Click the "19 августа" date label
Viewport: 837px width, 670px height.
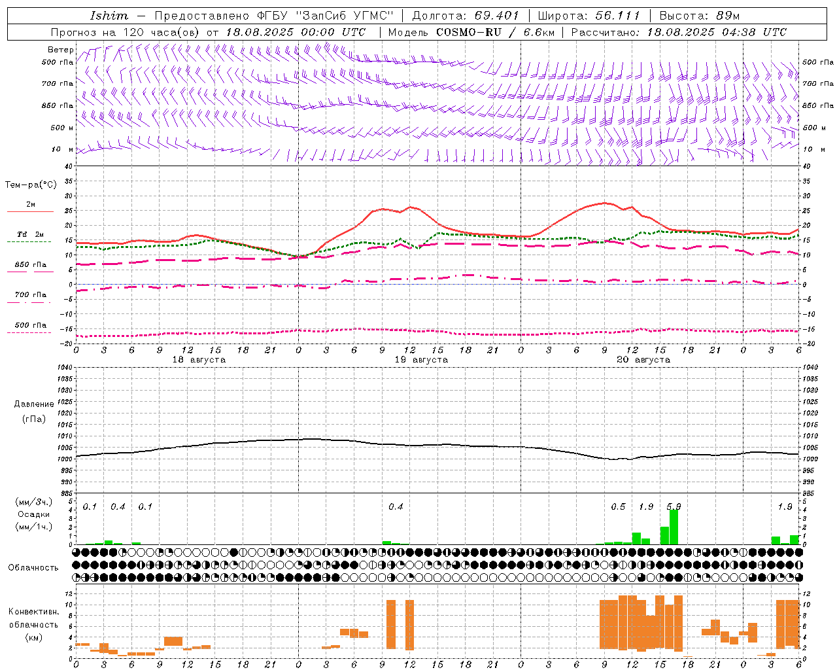tap(421, 360)
